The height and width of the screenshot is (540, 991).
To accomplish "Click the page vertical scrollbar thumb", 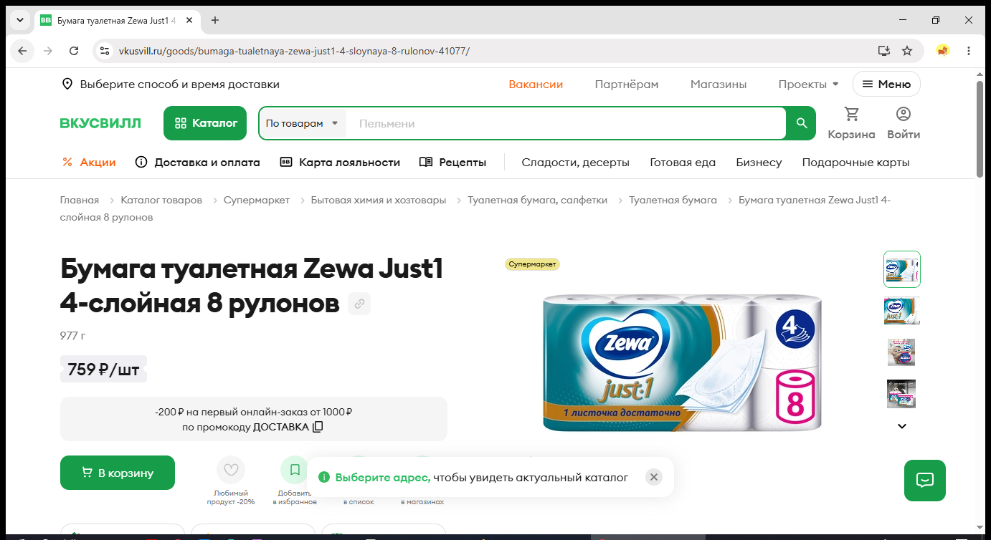I will 980,129.
